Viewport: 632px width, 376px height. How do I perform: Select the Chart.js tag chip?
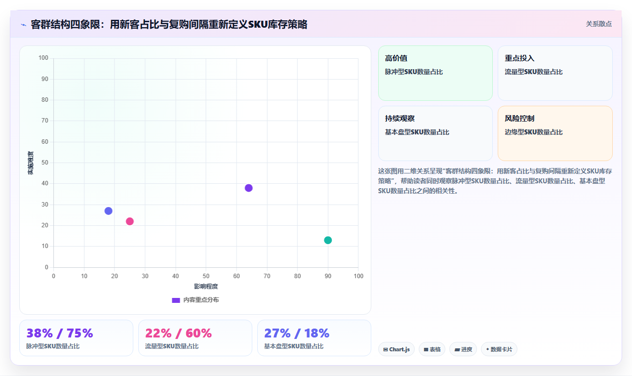tap(396, 349)
